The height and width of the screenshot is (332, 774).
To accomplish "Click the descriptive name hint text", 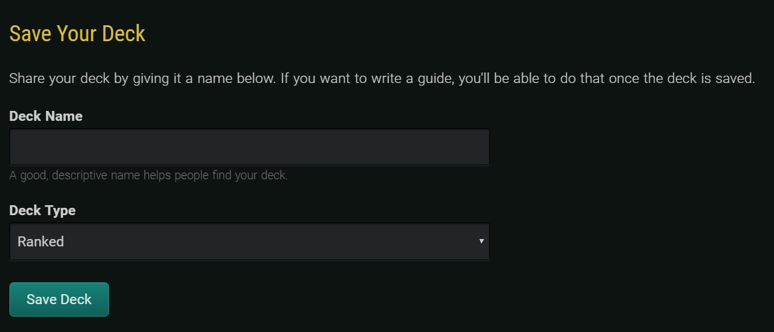I will (x=148, y=176).
